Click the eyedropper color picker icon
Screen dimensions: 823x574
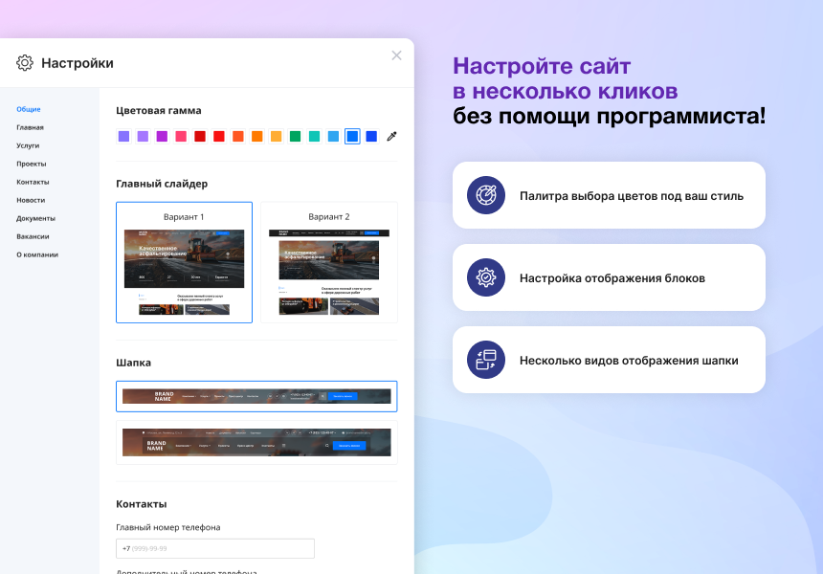[x=391, y=137]
